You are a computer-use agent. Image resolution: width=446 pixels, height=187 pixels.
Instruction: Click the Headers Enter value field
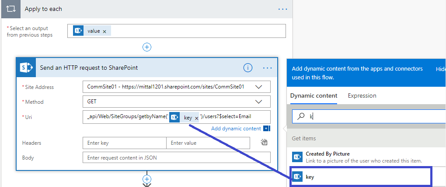click(208, 143)
